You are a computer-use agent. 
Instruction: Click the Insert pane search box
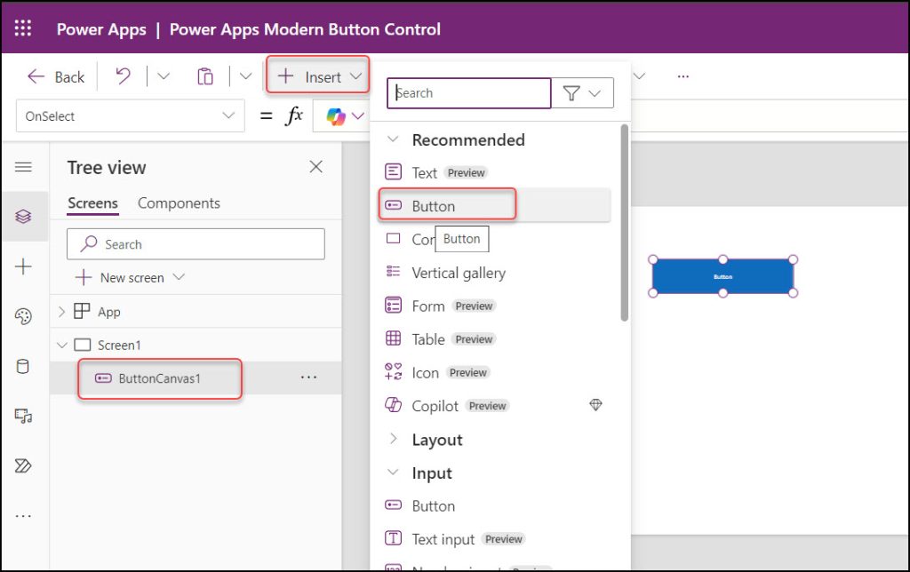pos(469,93)
